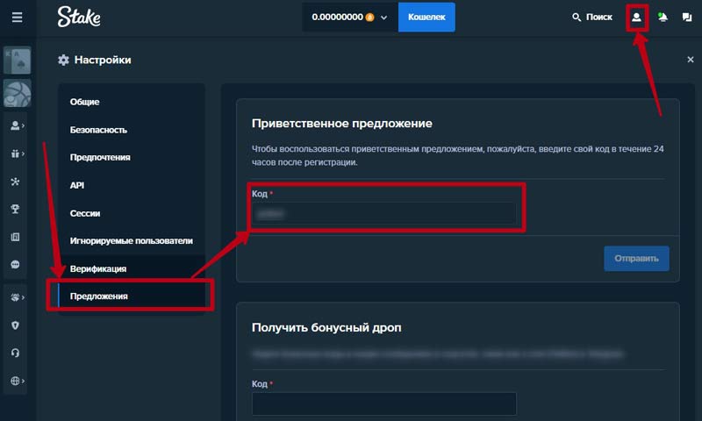The width and height of the screenshot is (702, 421).
Task: Open the balance currency dropdown
Action: click(x=349, y=17)
